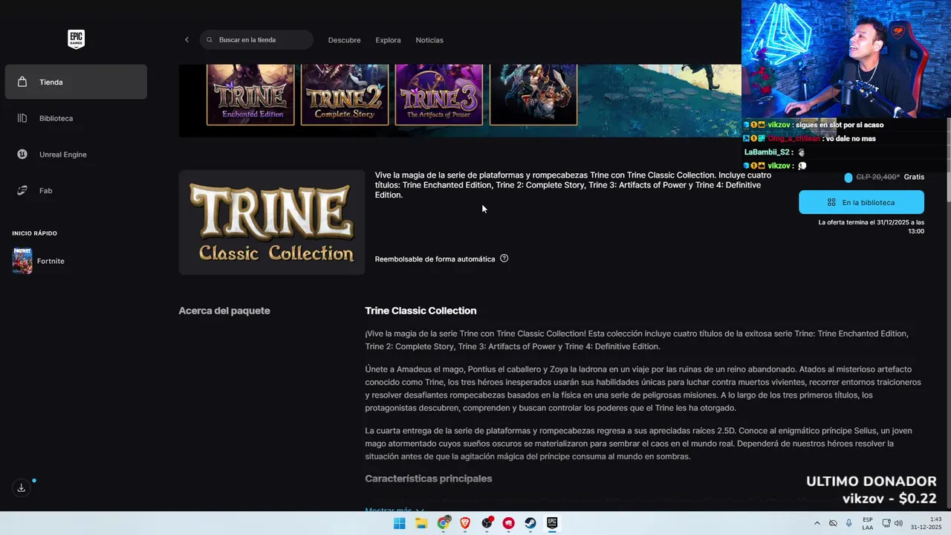Click the microphone tray icon
The height and width of the screenshot is (535, 951).
point(848,523)
